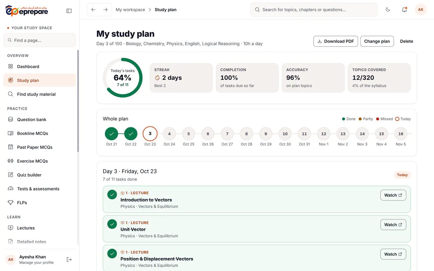The height and width of the screenshot is (271, 434).
Task: Select day 1, Oct 21, in timeline
Action: (112, 134)
